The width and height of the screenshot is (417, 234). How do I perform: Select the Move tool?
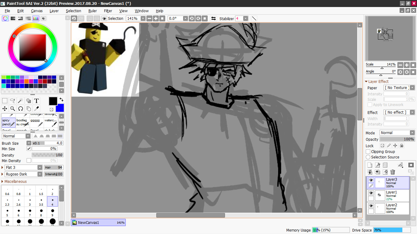tap(5, 108)
